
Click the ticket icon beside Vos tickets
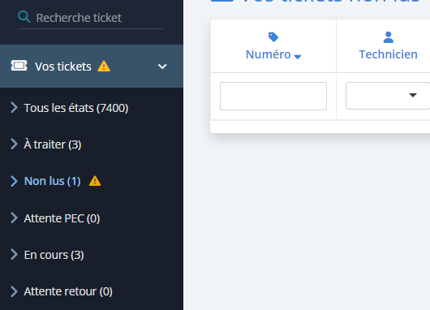coord(19,66)
